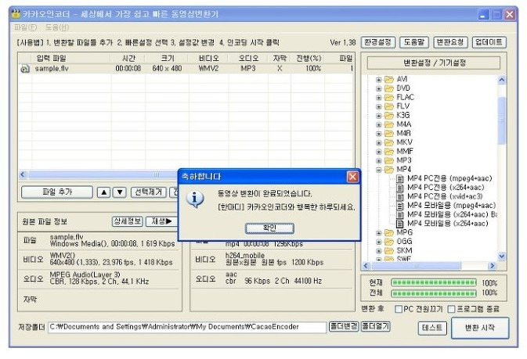Click the preset tree vertical scrollbar up arrow

501,80
